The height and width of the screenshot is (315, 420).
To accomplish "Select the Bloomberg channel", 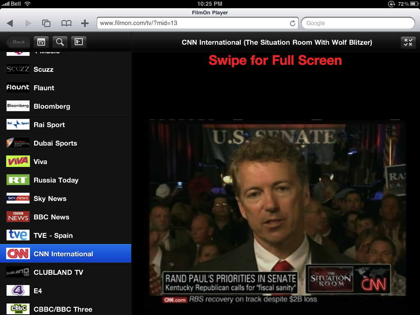I will (x=66, y=106).
